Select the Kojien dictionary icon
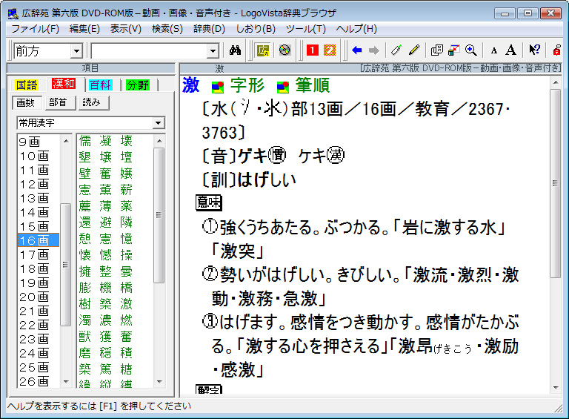 (263, 50)
